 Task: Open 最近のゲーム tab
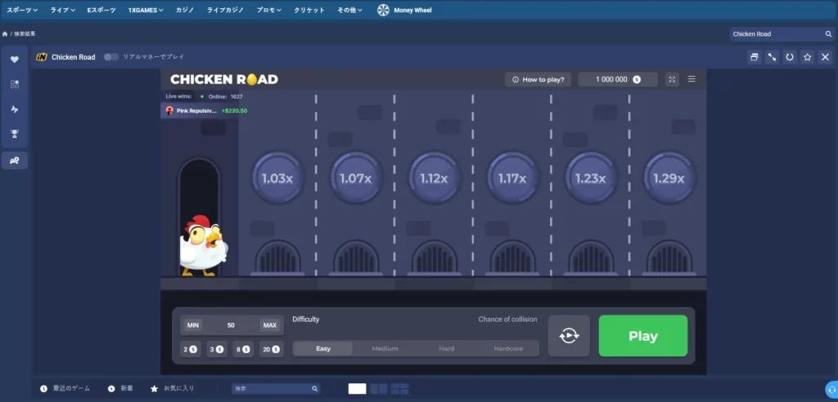[65, 389]
